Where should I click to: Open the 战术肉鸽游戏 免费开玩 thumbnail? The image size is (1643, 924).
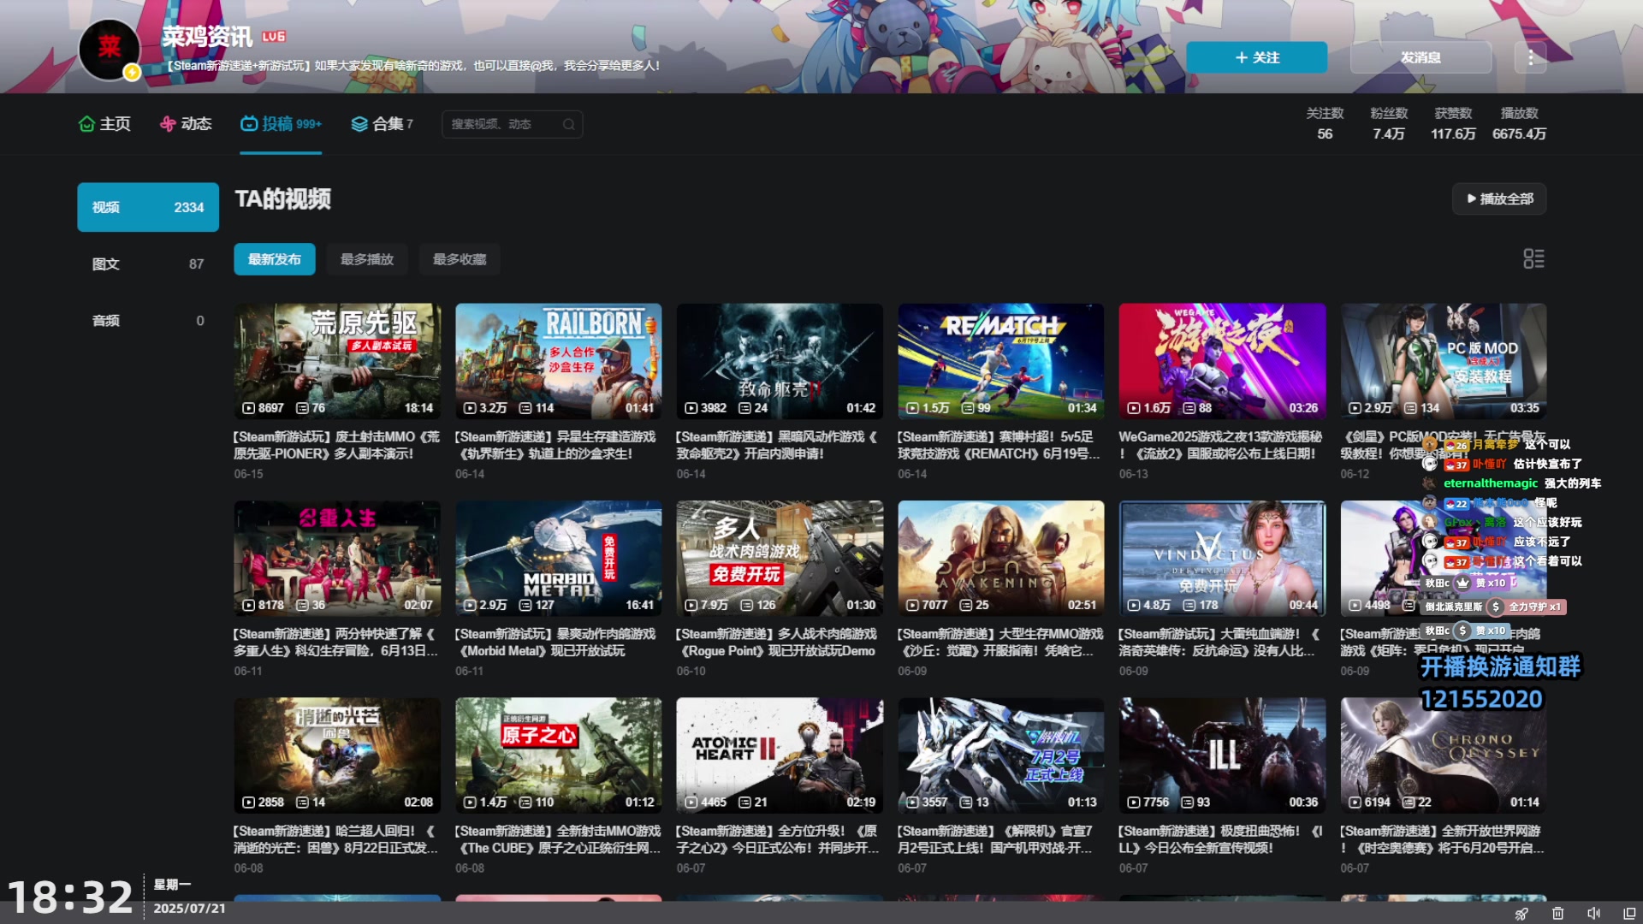(780, 558)
